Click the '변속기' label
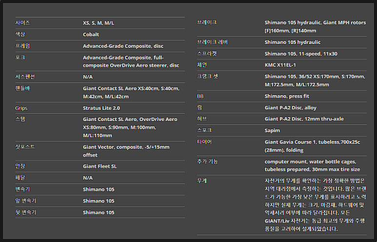 (22, 189)
